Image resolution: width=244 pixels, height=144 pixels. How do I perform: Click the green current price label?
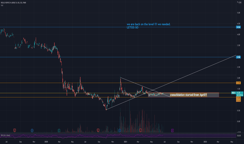click(240, 94)
